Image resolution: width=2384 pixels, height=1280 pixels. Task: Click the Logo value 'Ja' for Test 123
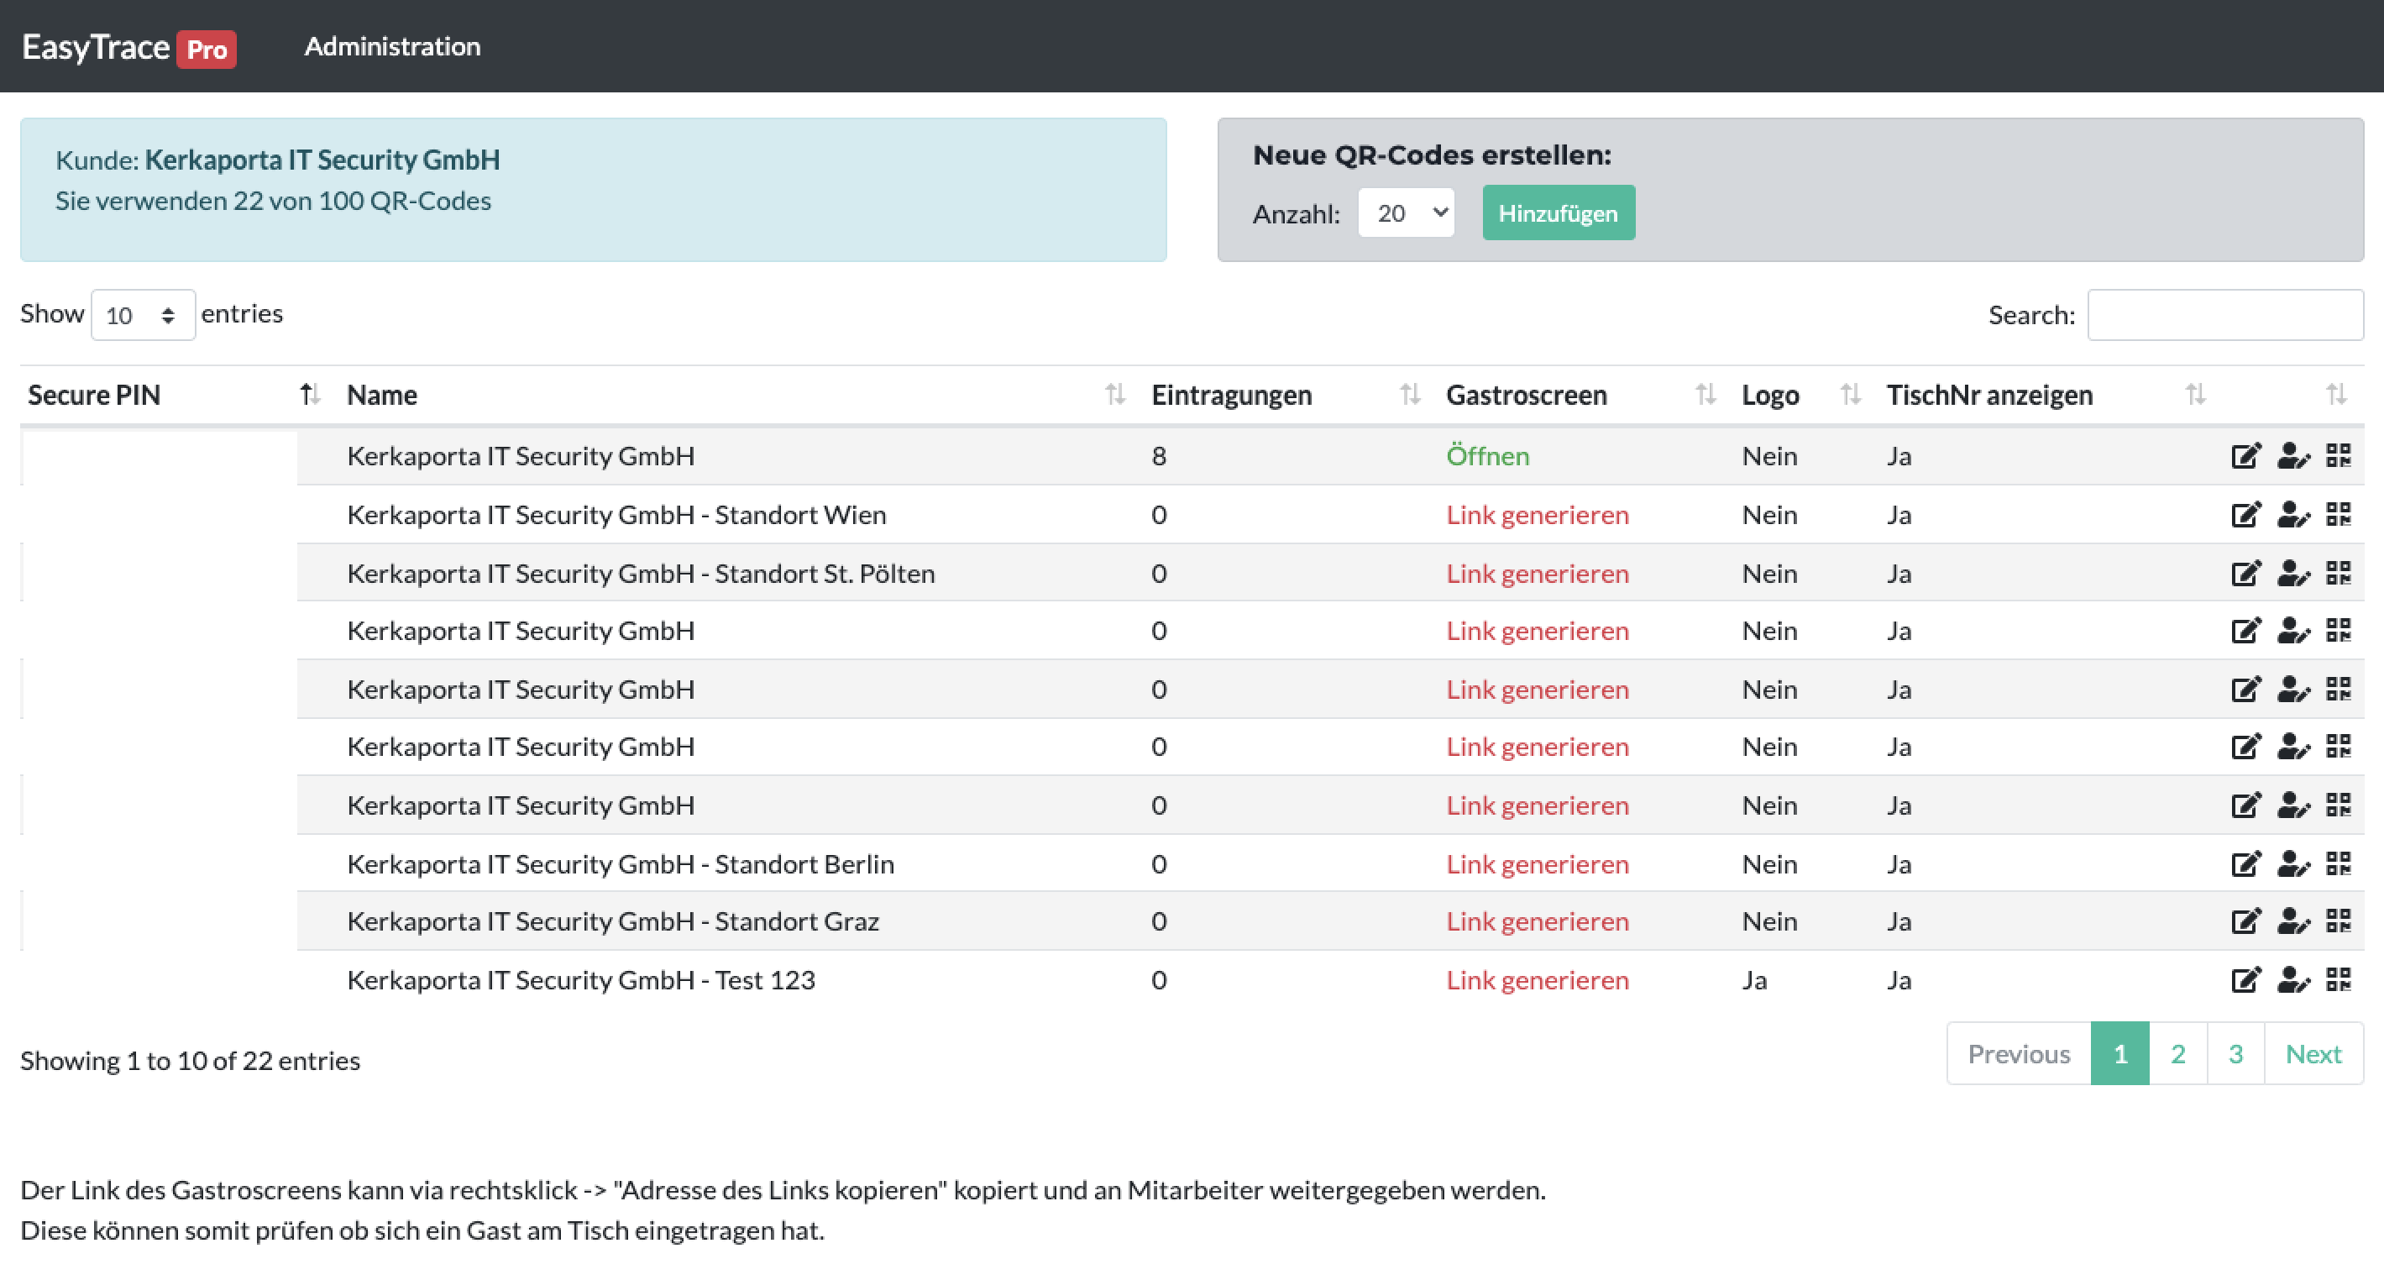coord(1753,979)
